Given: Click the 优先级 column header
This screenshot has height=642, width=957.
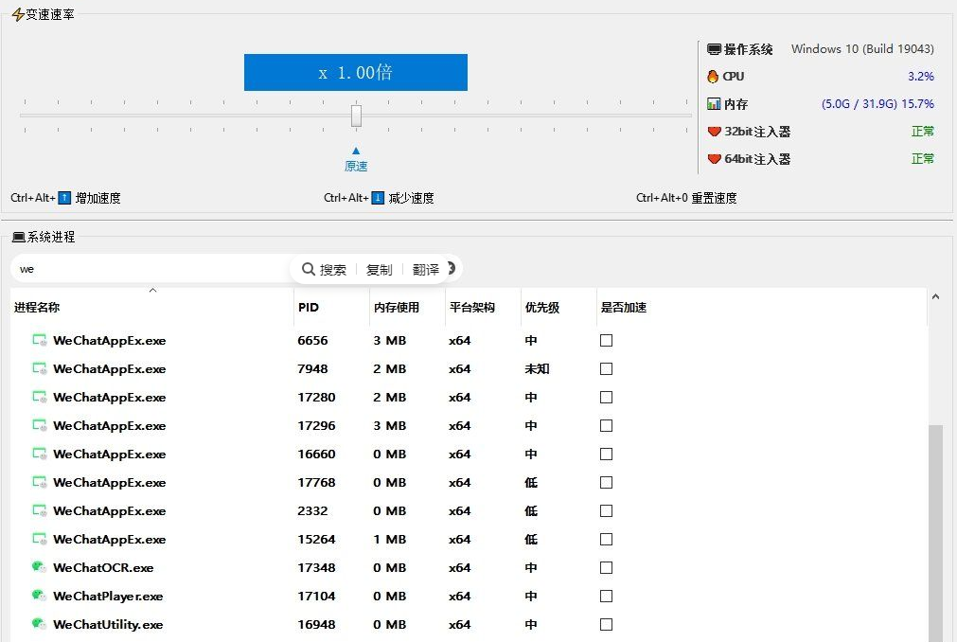Looking at the screenshot, I should 542,308.
